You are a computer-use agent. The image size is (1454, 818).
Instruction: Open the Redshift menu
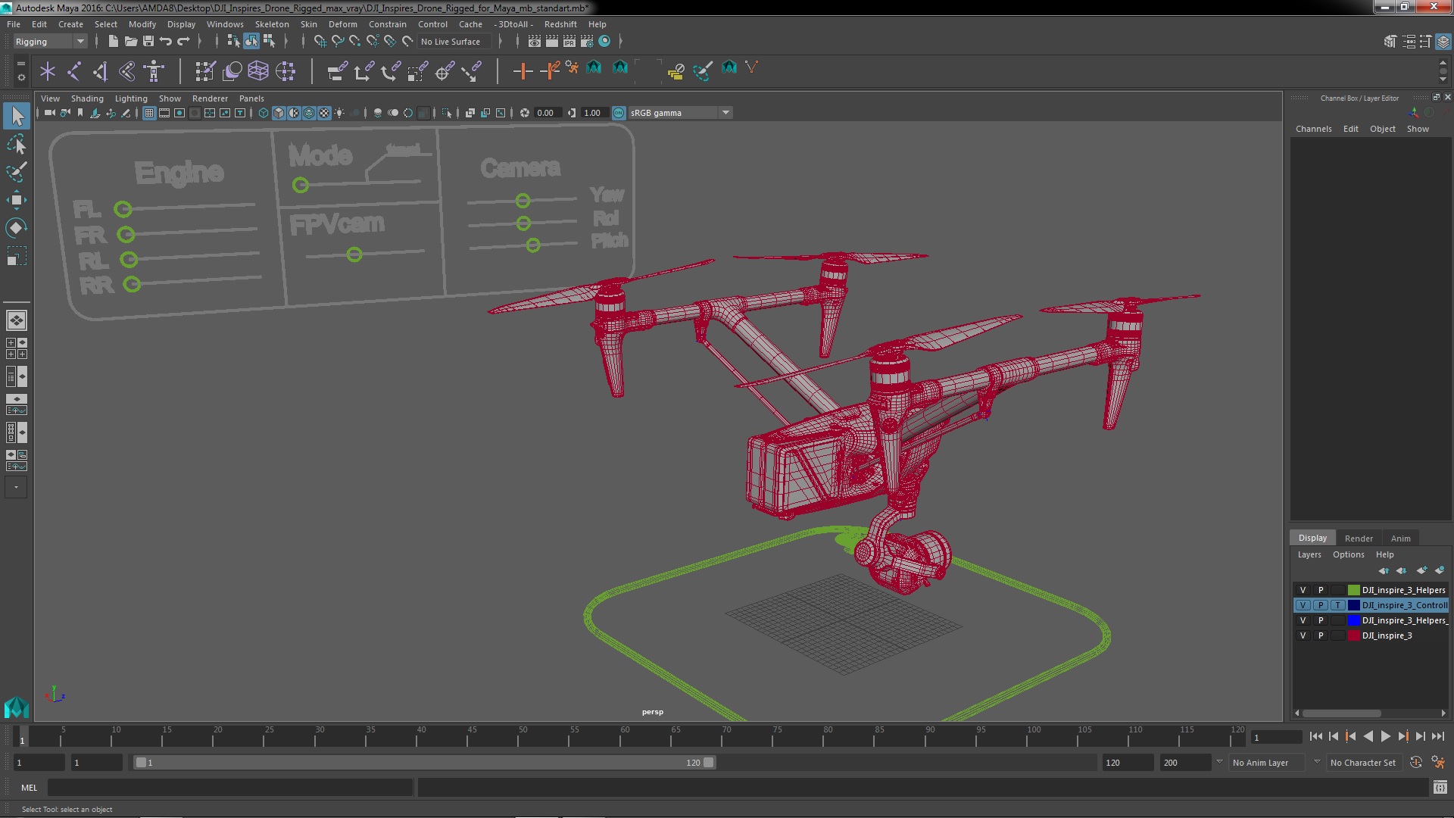[x=560, y=24]
